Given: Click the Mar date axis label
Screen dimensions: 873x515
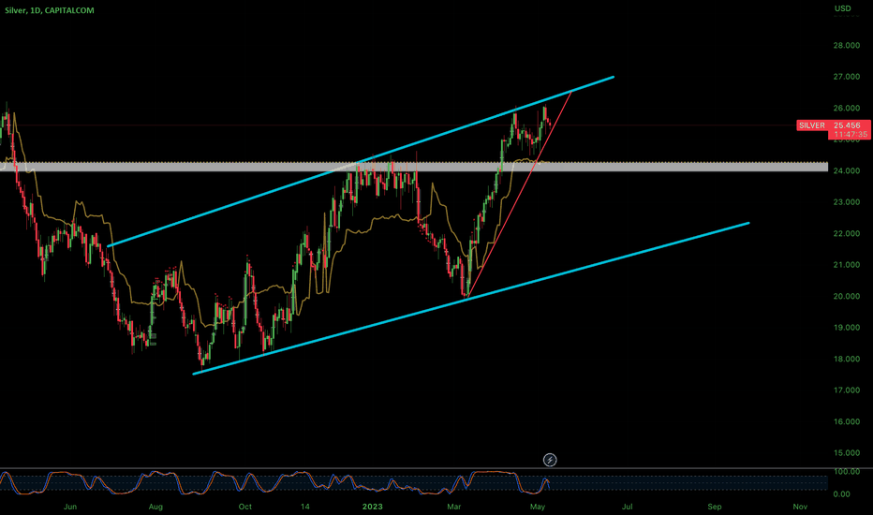Looking at the screenshot, I should point(453,507).
